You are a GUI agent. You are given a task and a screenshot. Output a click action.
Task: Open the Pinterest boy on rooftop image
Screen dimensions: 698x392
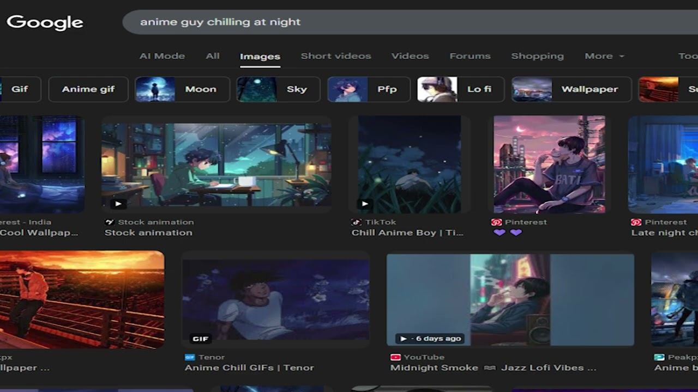(x=549, y=164)
